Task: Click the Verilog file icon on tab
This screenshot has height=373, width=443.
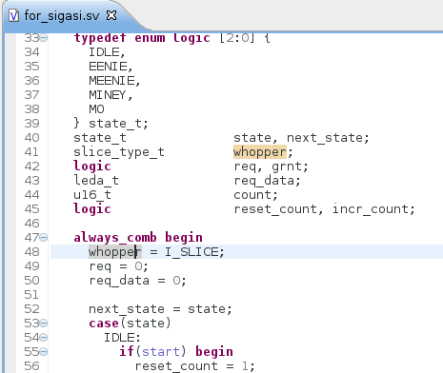Action: (x=13, y=15)
